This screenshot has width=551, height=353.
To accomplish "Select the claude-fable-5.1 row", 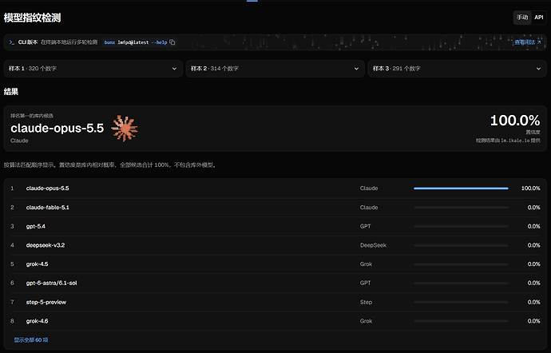I will (275, 208).
